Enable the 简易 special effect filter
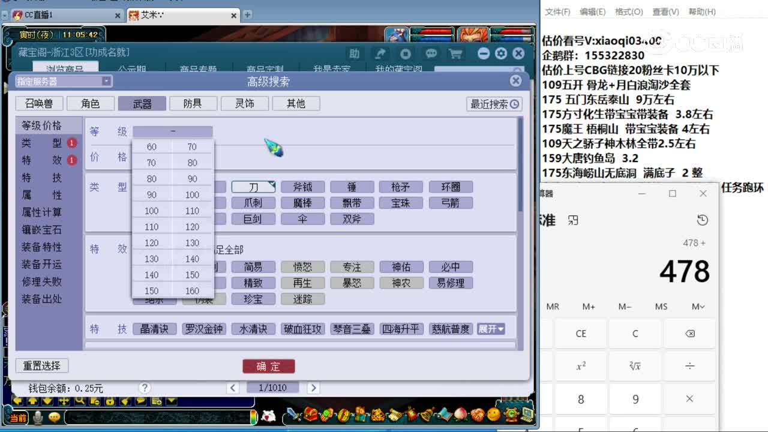The height and width of the screenshot is (432, 768). click(x=253, y=266)
